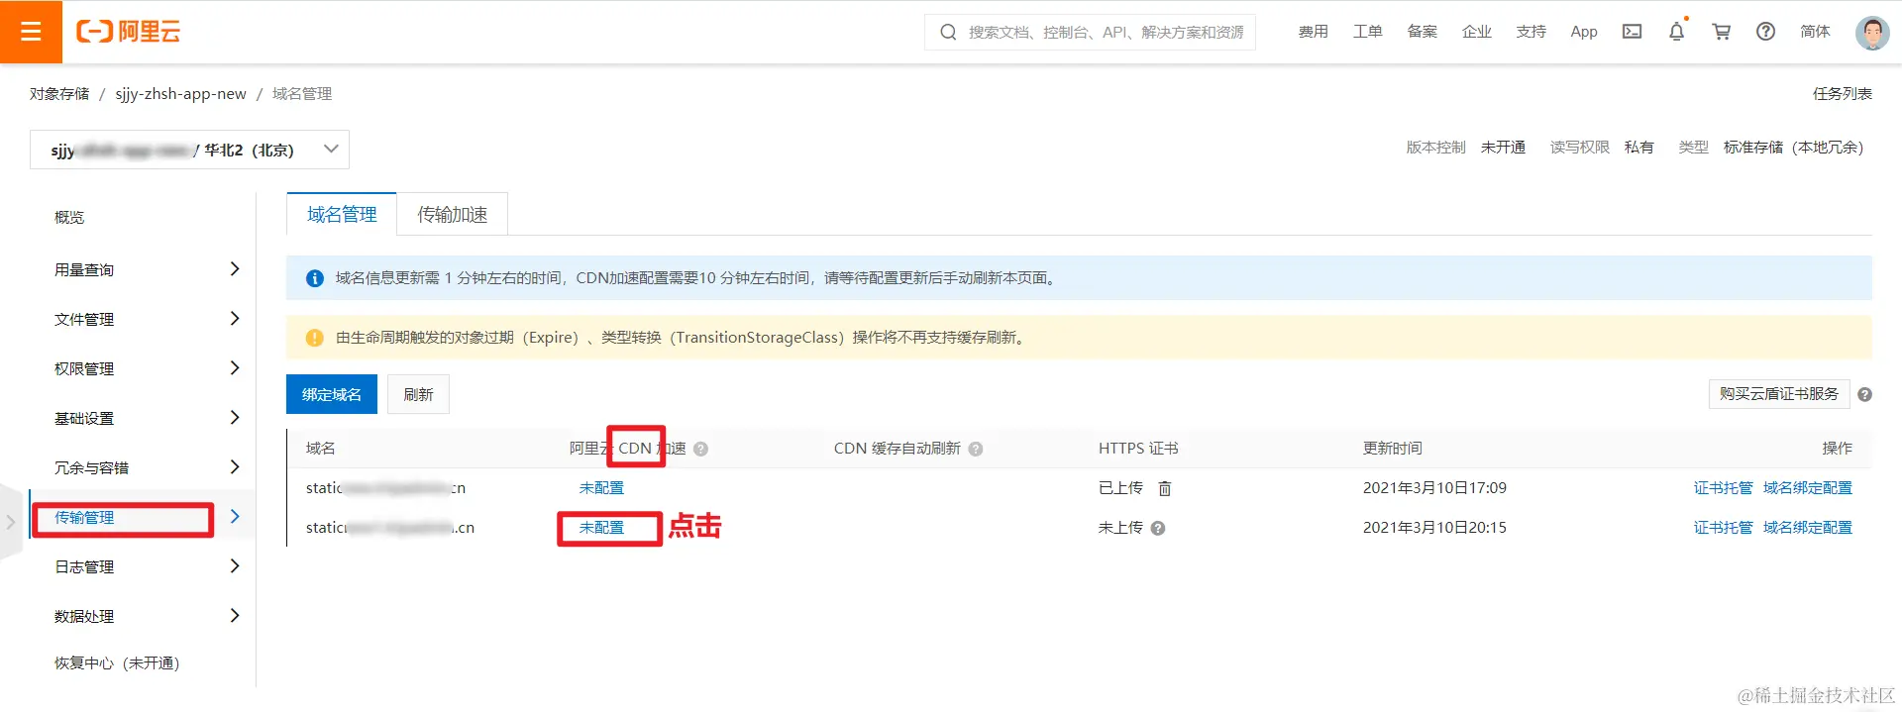Open the user avatar menu
The image size is (1902, 712).
tap(1872, 32)
